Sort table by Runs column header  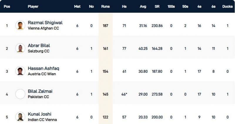coord(105,6)
